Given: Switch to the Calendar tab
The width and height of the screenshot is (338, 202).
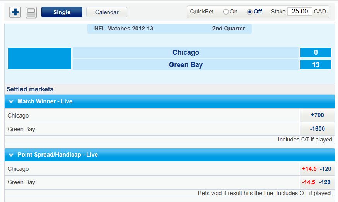Looking at the screenshot, I should [107, 12].
